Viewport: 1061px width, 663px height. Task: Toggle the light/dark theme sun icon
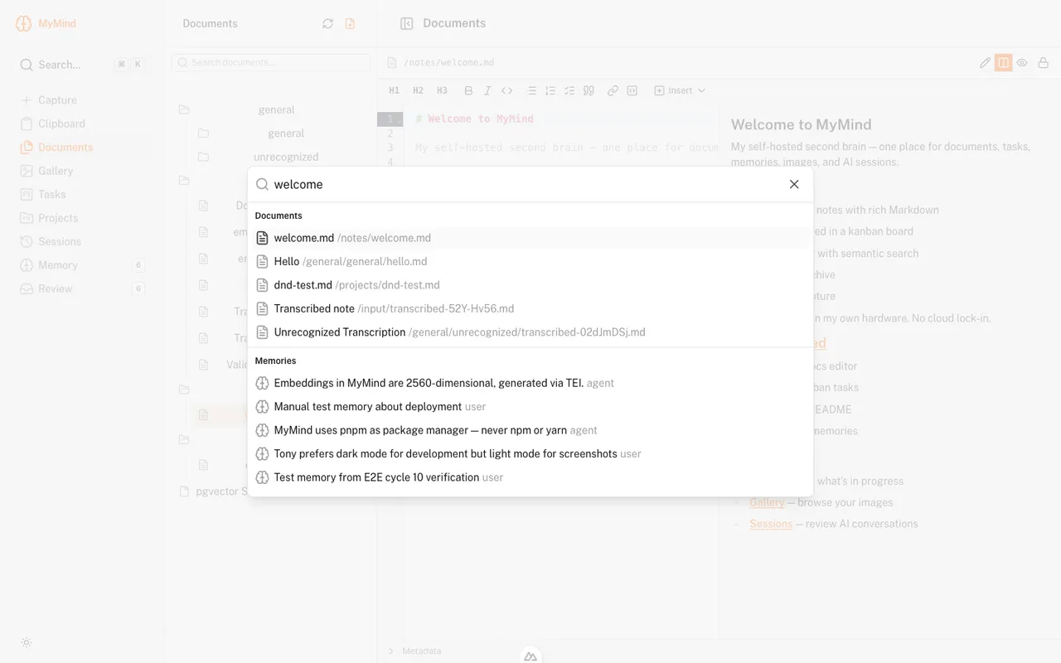27,642
